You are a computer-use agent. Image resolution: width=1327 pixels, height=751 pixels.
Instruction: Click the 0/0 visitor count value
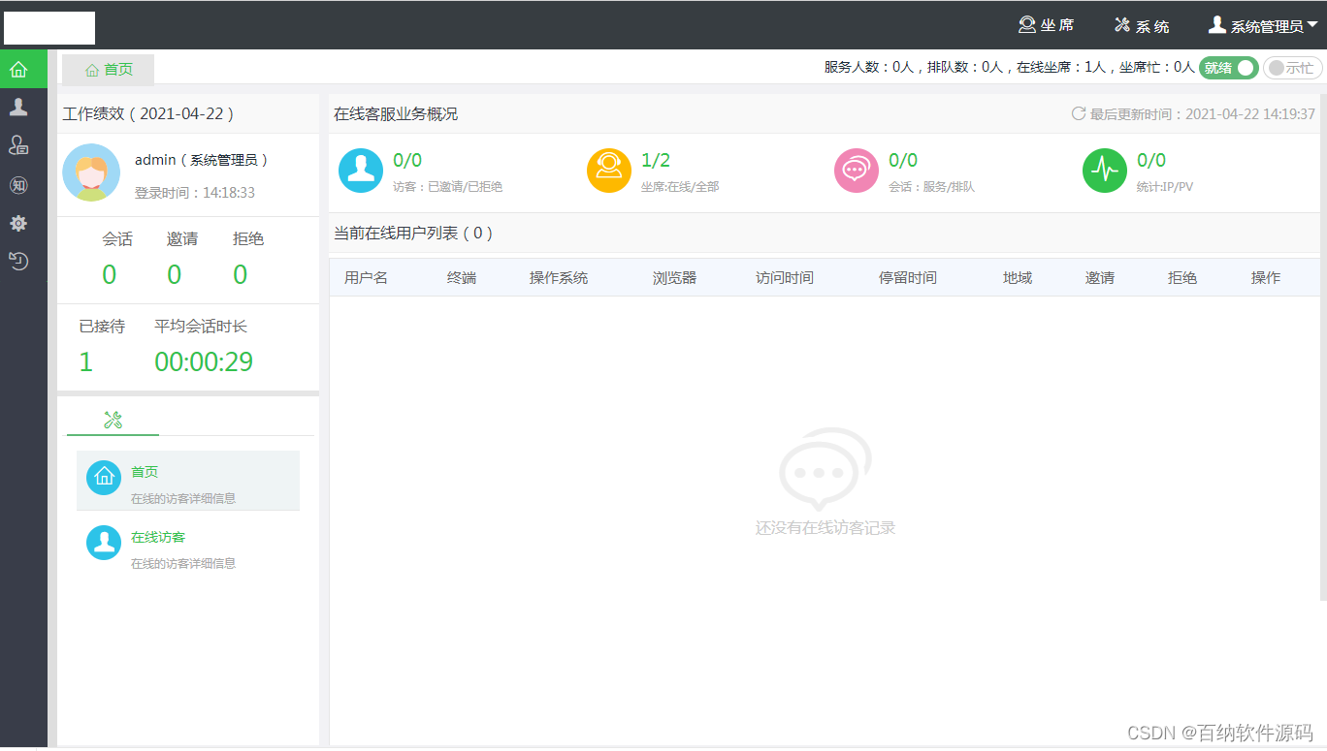pos(407,161)
